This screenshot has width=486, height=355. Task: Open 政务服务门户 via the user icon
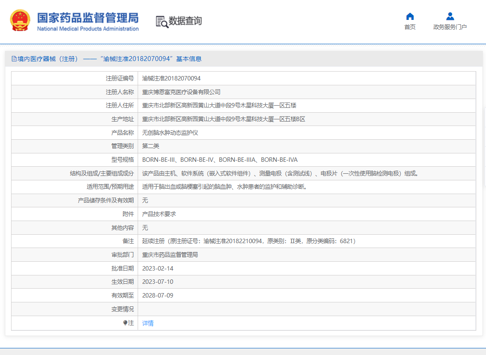pyautogui.click(x=450, y=16)
